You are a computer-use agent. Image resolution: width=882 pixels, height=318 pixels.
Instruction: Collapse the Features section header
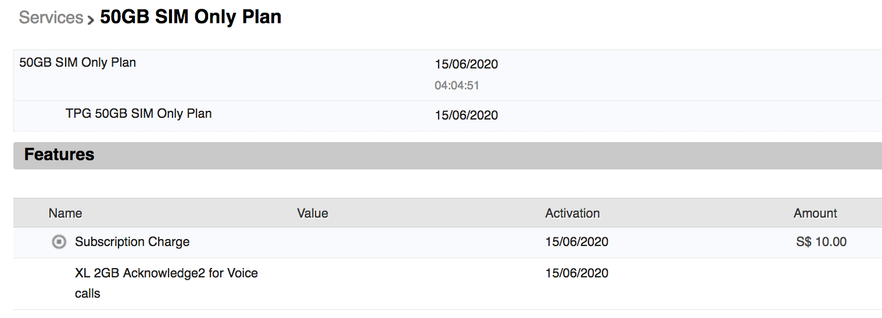click(x=59, y=155)
